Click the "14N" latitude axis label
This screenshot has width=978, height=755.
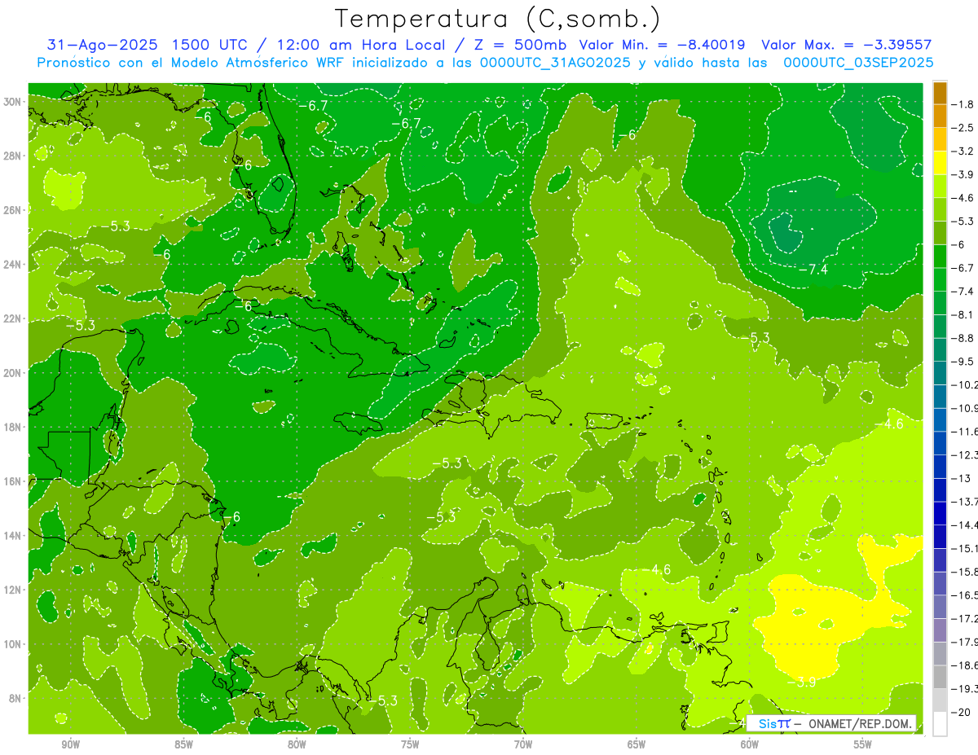pos(14,535)
